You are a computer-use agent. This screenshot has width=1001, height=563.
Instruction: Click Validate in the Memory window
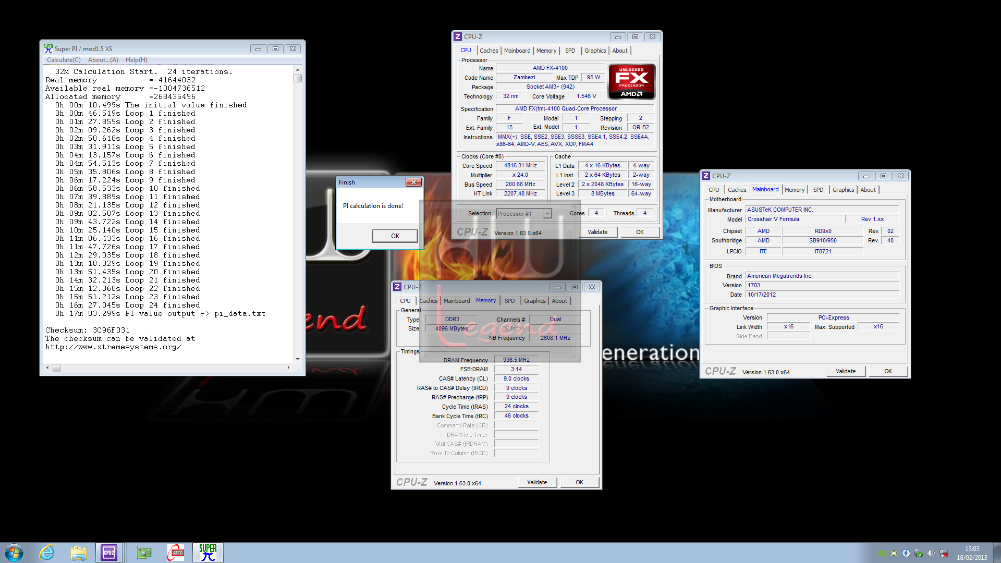click(x=537, y=482)
